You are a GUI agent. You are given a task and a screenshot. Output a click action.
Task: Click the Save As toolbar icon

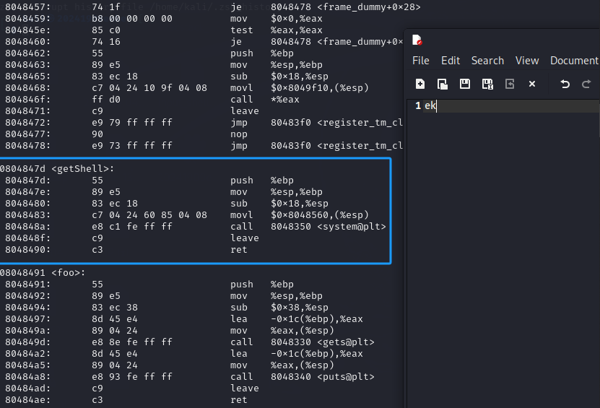pos(487,84)
